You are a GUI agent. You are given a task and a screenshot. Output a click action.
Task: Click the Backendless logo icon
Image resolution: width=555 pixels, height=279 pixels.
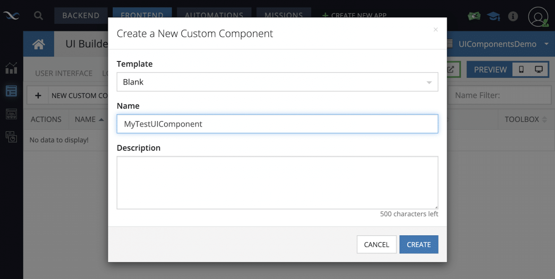11,16
